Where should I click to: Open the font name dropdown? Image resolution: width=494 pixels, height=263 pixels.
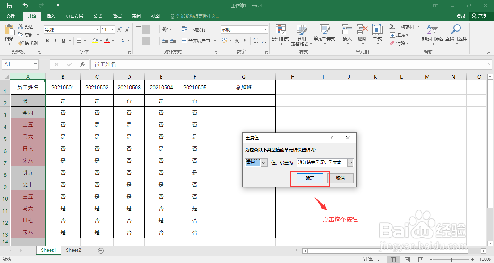[x=98, y=30]
